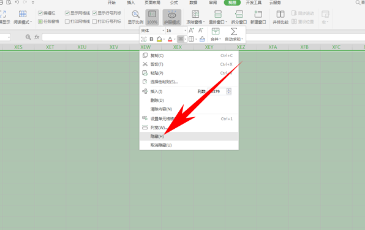This screenshot has width=365, height=230.
Task: Click Bold B in the mini toolbar
Action: coord(151,39)
